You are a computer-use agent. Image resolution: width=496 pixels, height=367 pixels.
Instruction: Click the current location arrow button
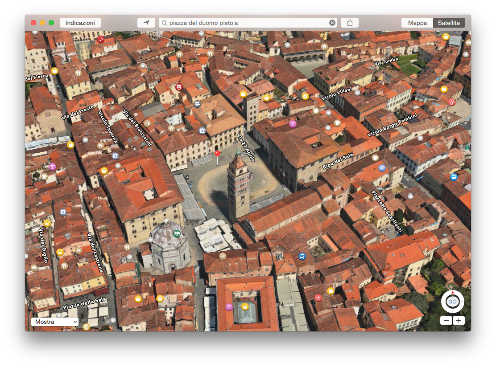(x=146, y=23)
